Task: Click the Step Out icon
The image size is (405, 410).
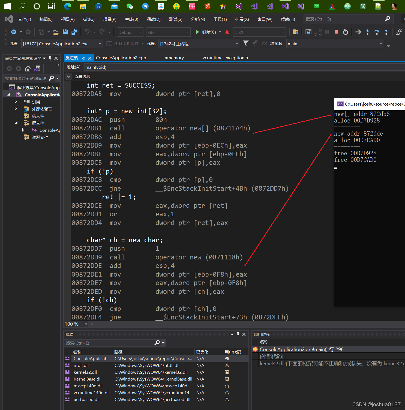Action: pyautogui.click(x=386, y=32)
